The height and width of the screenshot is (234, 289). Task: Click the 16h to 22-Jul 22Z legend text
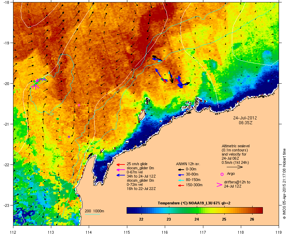[141, 189]
